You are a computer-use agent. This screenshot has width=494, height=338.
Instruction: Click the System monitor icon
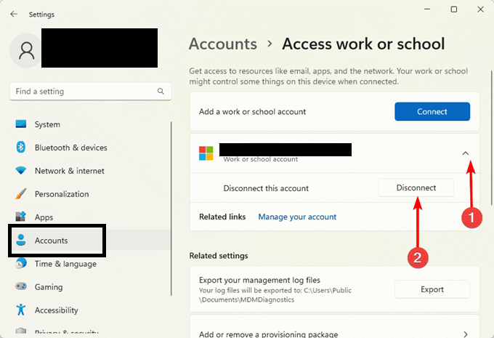point(21,124)
